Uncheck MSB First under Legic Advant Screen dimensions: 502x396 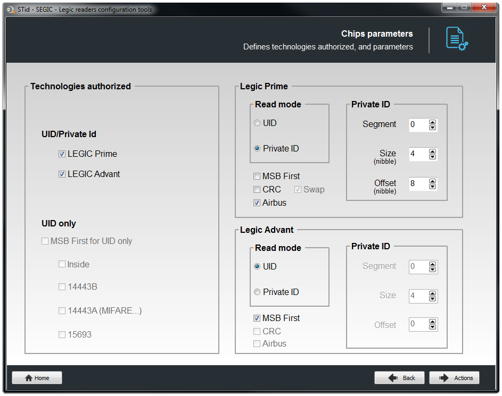[257, 318]
